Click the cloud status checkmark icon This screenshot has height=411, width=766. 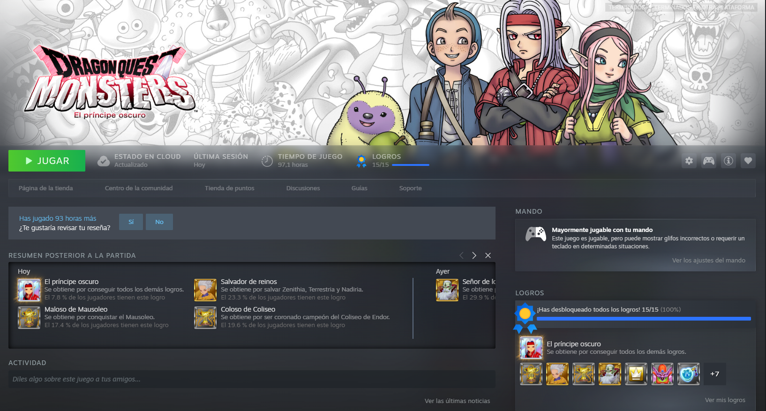click(x=104, y=161)
